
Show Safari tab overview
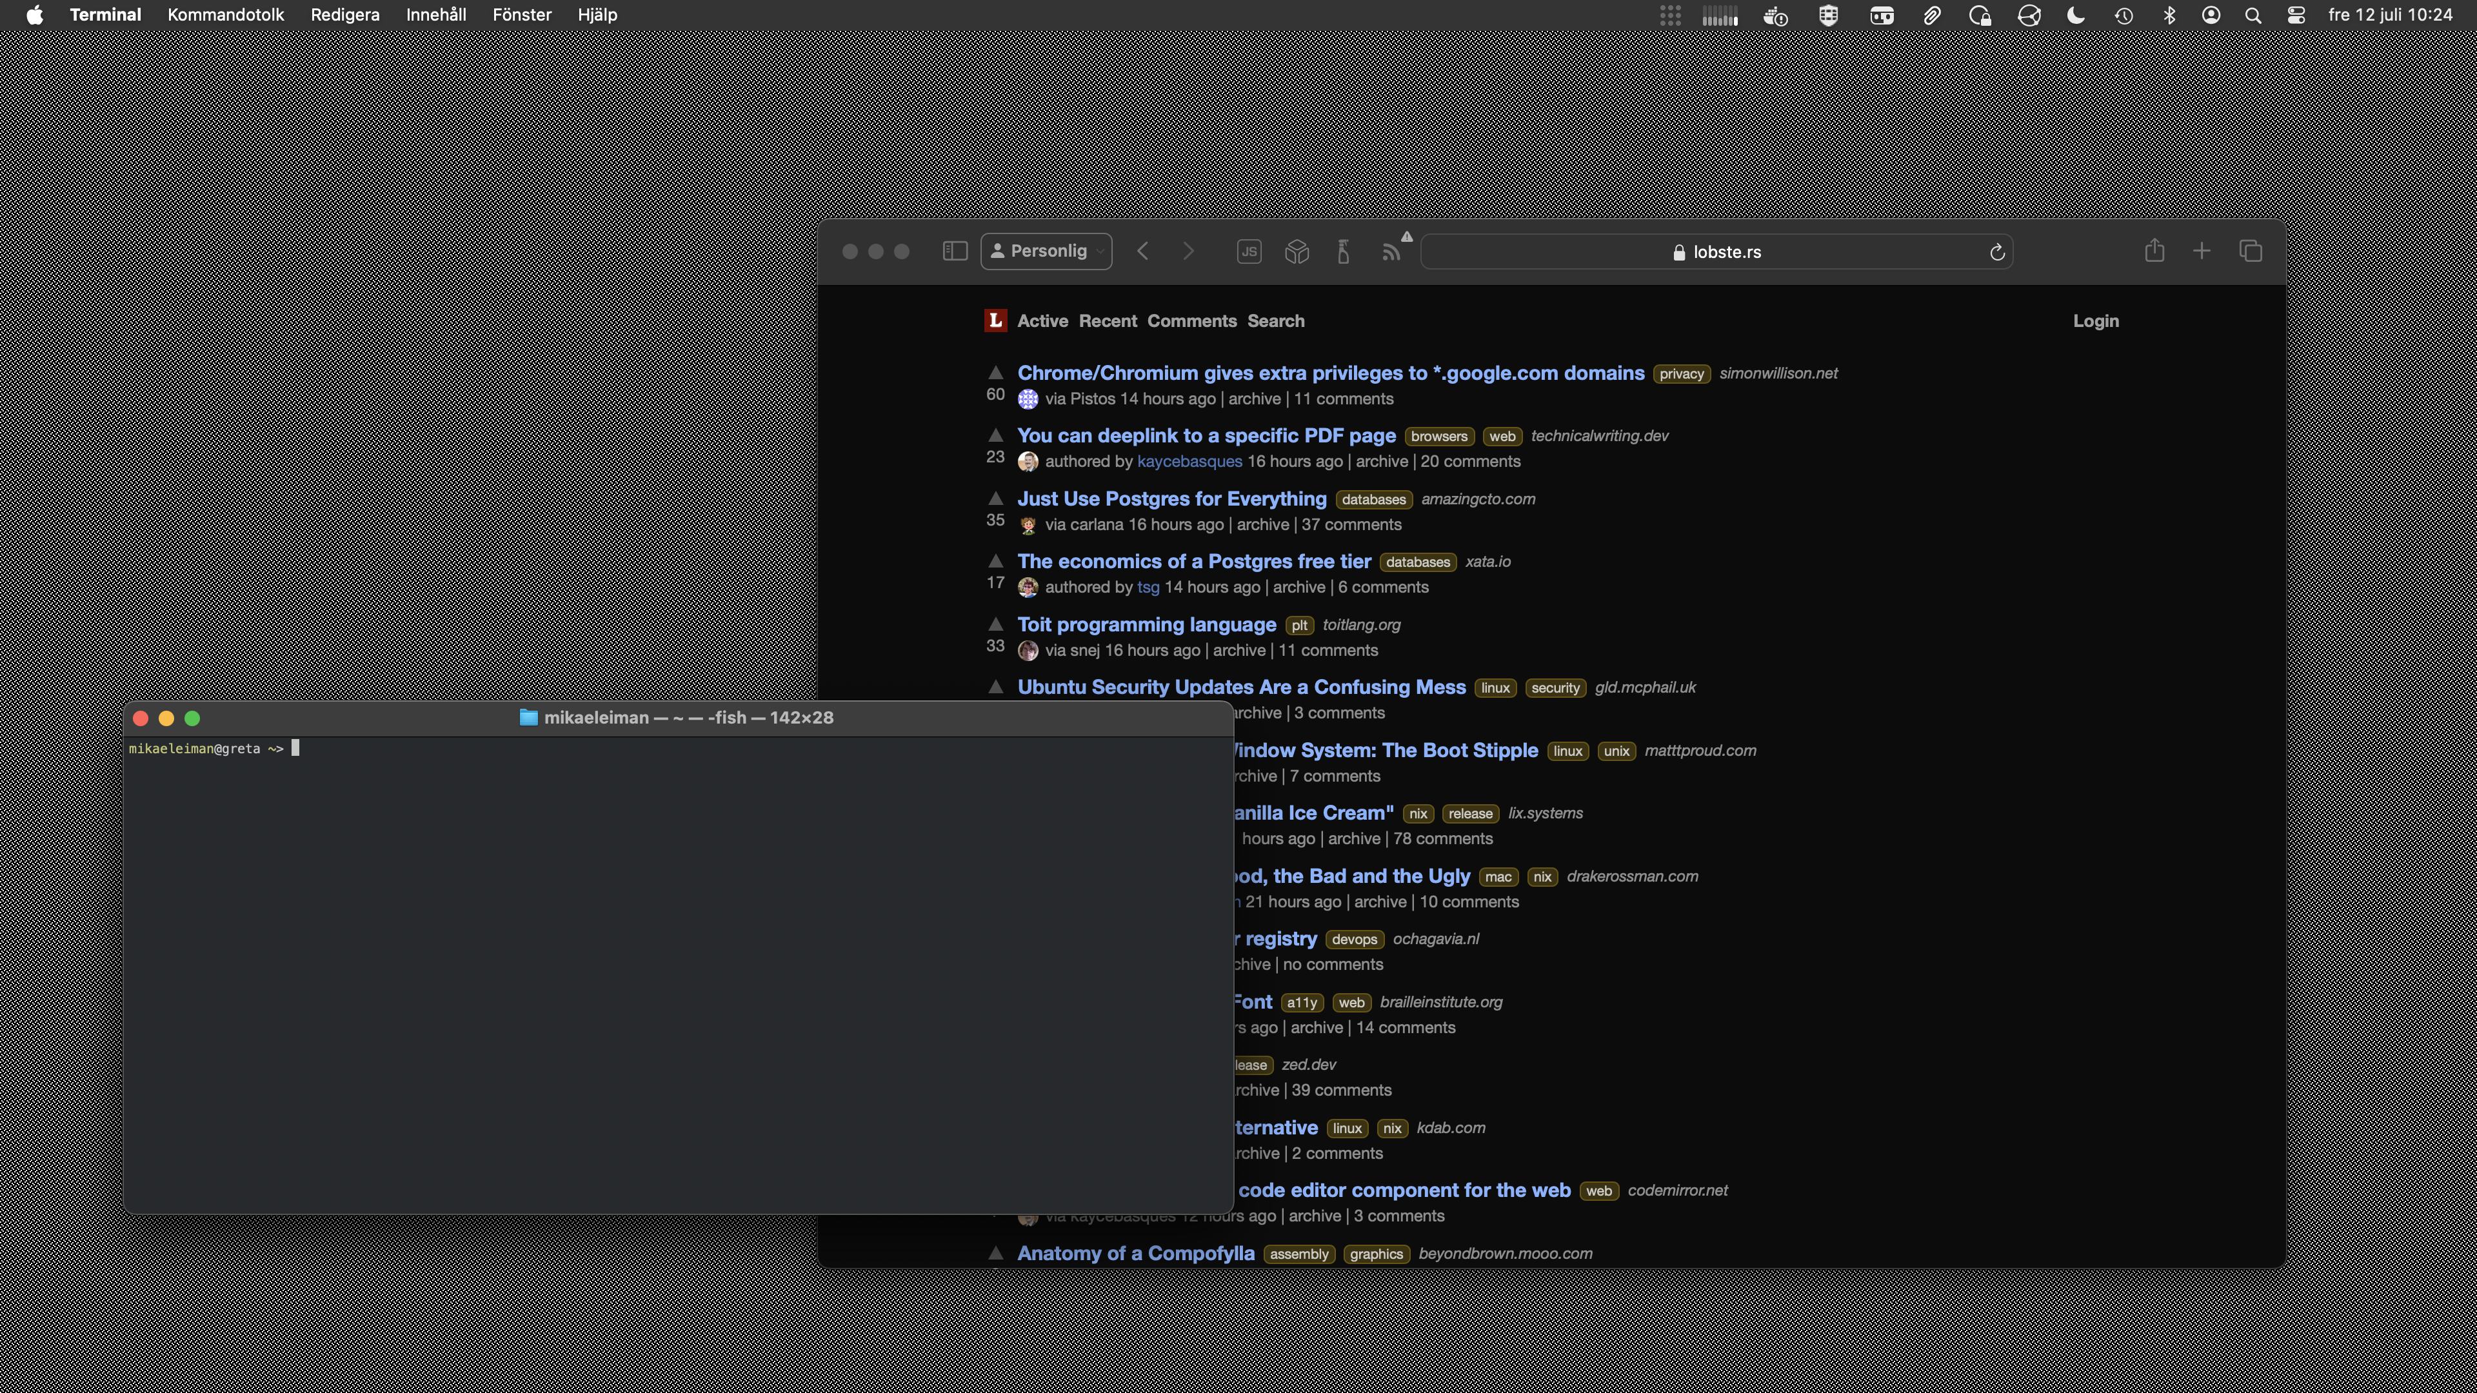pos(2250,251)
